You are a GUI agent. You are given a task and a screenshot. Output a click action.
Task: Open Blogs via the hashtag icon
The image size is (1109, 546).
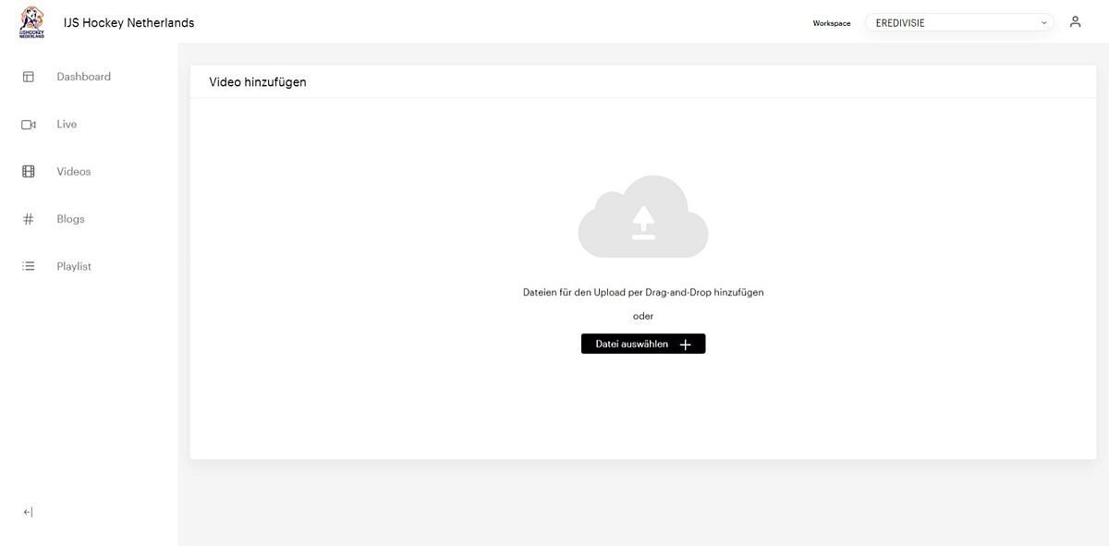tap(28, 218)
